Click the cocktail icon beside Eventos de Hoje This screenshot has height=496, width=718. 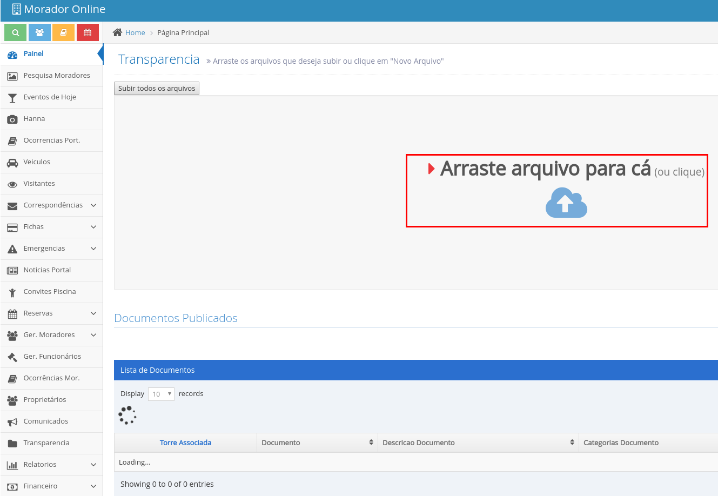[x=11, y=97]
